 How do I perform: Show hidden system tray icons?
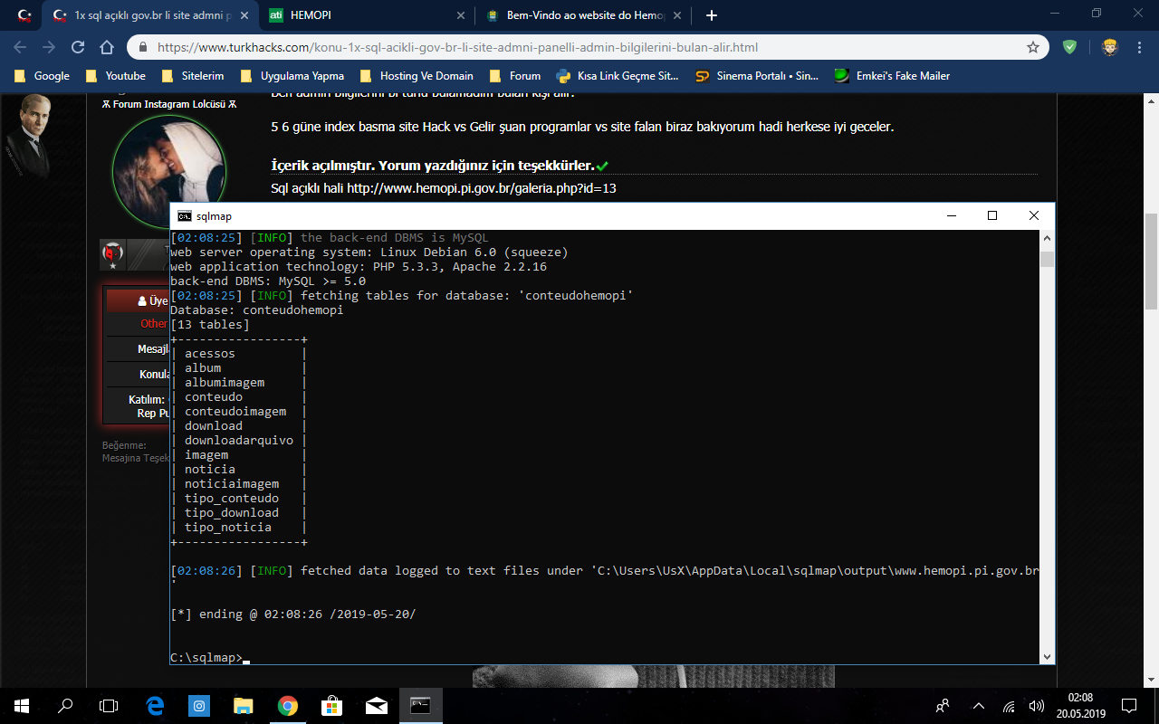(978, 705)
